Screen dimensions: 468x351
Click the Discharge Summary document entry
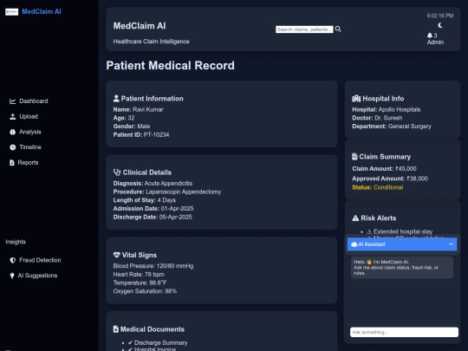158,342
